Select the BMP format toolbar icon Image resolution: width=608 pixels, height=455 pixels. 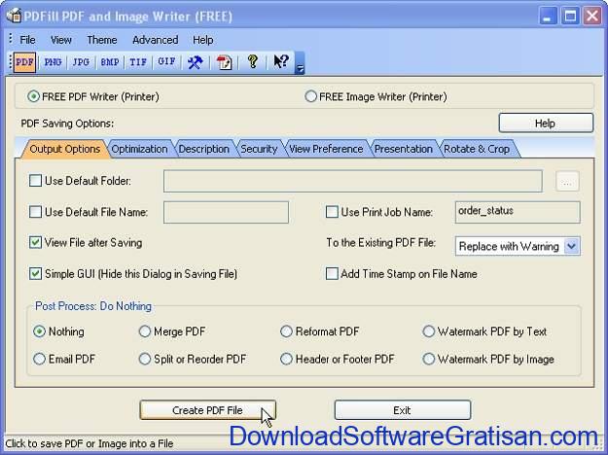110,62
